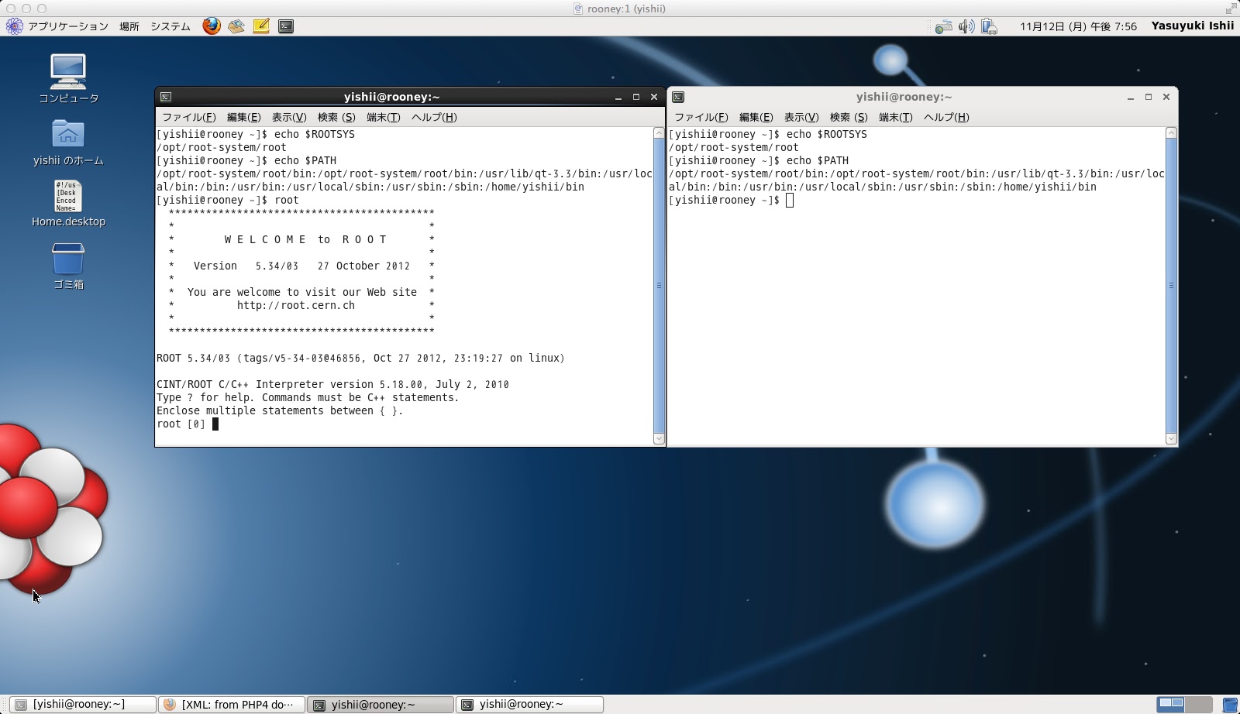The width and height of the screenshot is (1240, 714).
Task: Click right terminal vertical scrollbar thumb
Action: [x=1171, y=286]
